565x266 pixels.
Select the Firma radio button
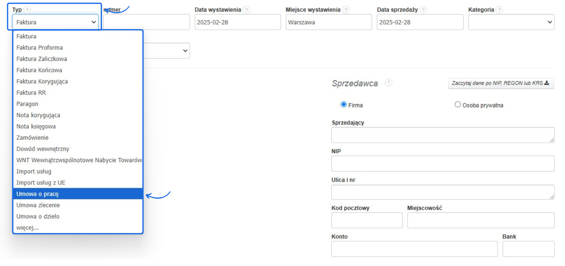[343, 105]
